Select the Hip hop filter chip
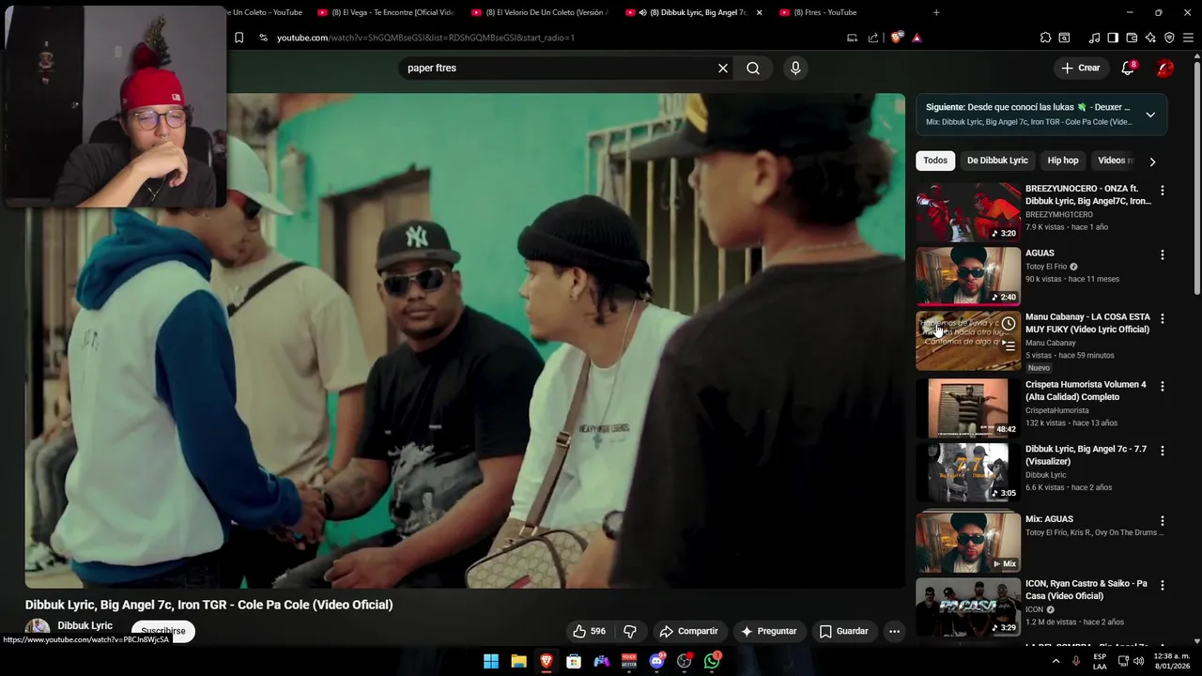The image size is (1202, 676). pos(1063,161)
